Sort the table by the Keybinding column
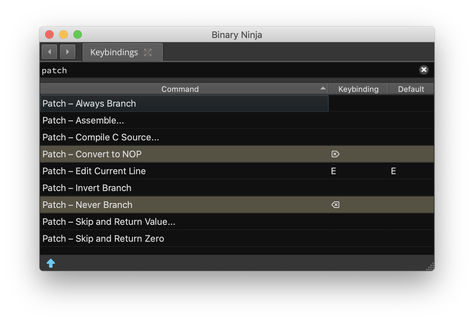The height and width of the screenshot is (323, 474). click(358, 89)
